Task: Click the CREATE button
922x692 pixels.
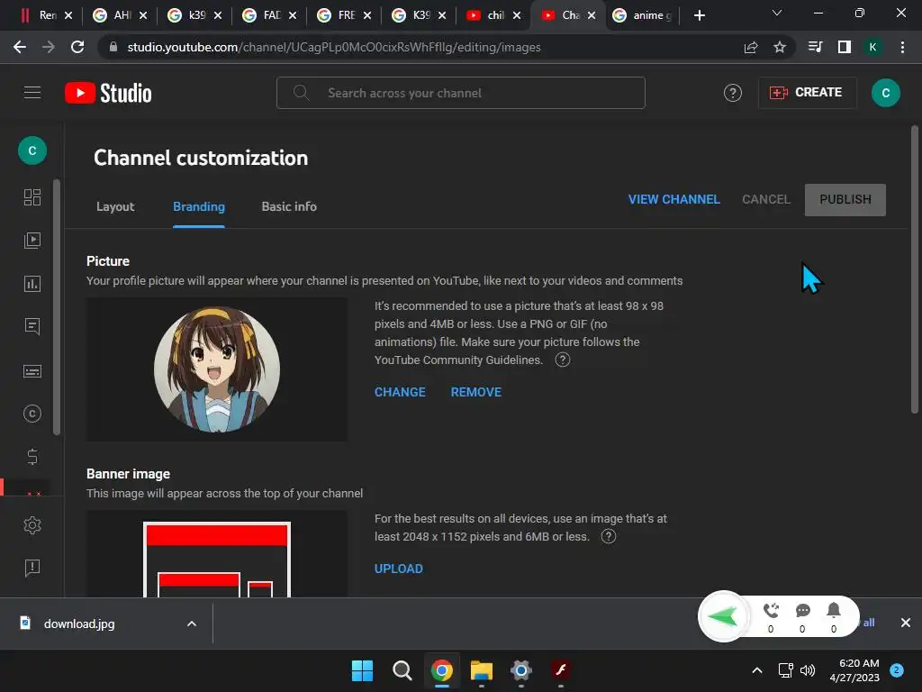Action: click(x=807, y=93)
